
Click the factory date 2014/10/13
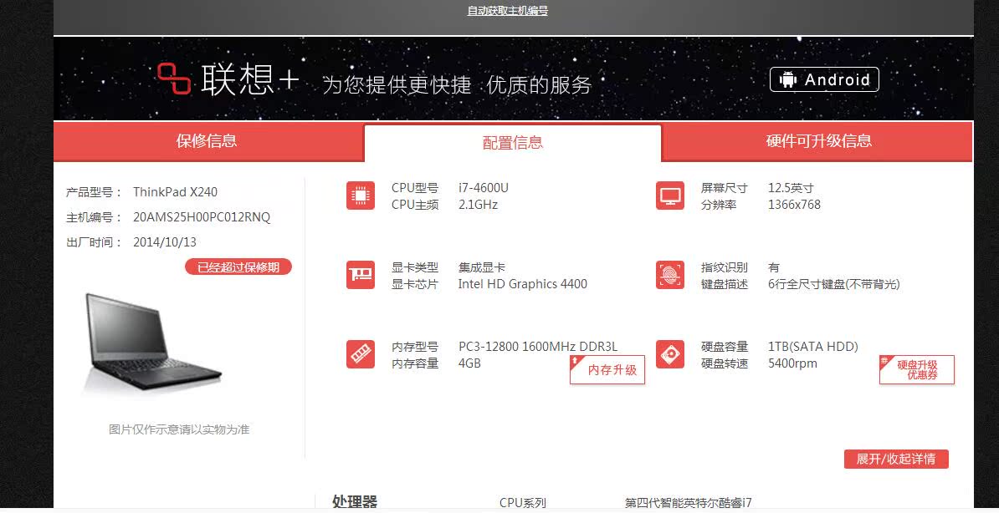pos(164,241)
